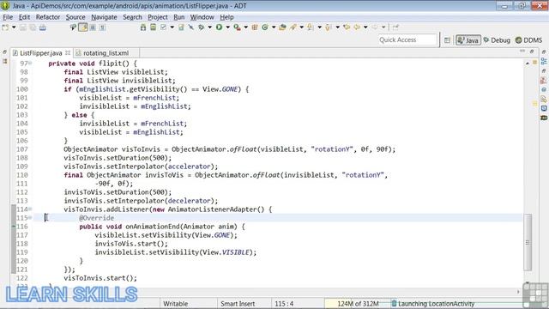
Task: Open the Android Virtual Device Manager icon
Action: point(153,27)
